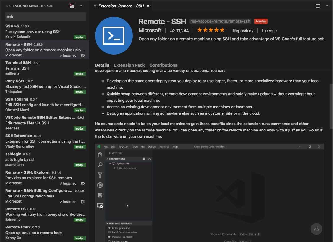Select Remote tmux extension entry
Image resolution: width=333 pixels, height=242 pixels.
click(x=45, y=232)
